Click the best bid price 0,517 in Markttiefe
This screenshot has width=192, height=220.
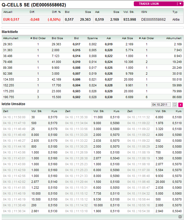click(x=76, y=44)
